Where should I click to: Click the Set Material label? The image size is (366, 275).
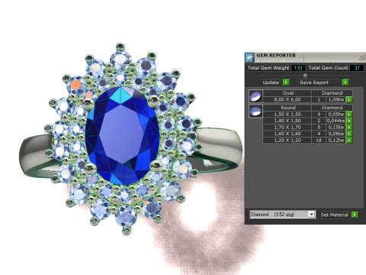pyautogui.click(x=334, y=215)
